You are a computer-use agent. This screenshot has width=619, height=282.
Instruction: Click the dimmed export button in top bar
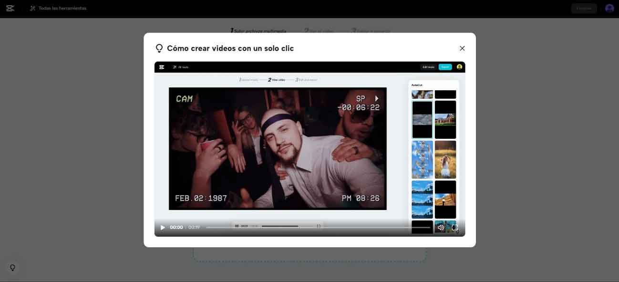(584, 8)
